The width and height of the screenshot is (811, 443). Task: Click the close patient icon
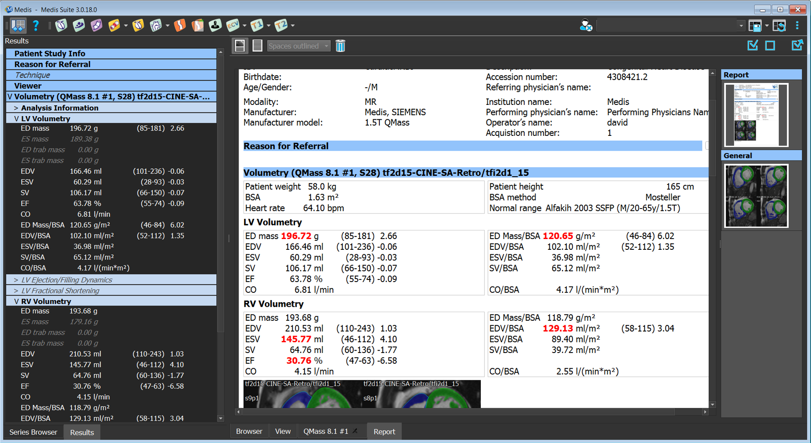tap(586, 26)
